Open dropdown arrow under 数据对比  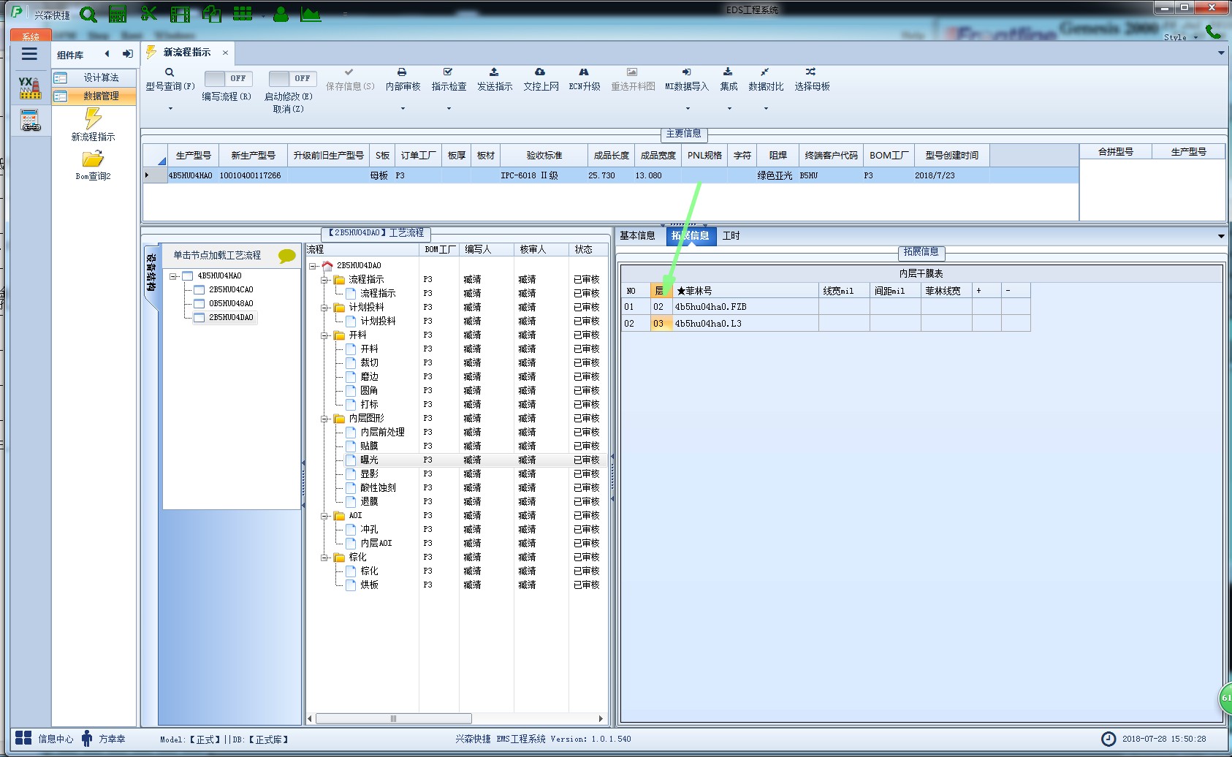click(766, 109)
